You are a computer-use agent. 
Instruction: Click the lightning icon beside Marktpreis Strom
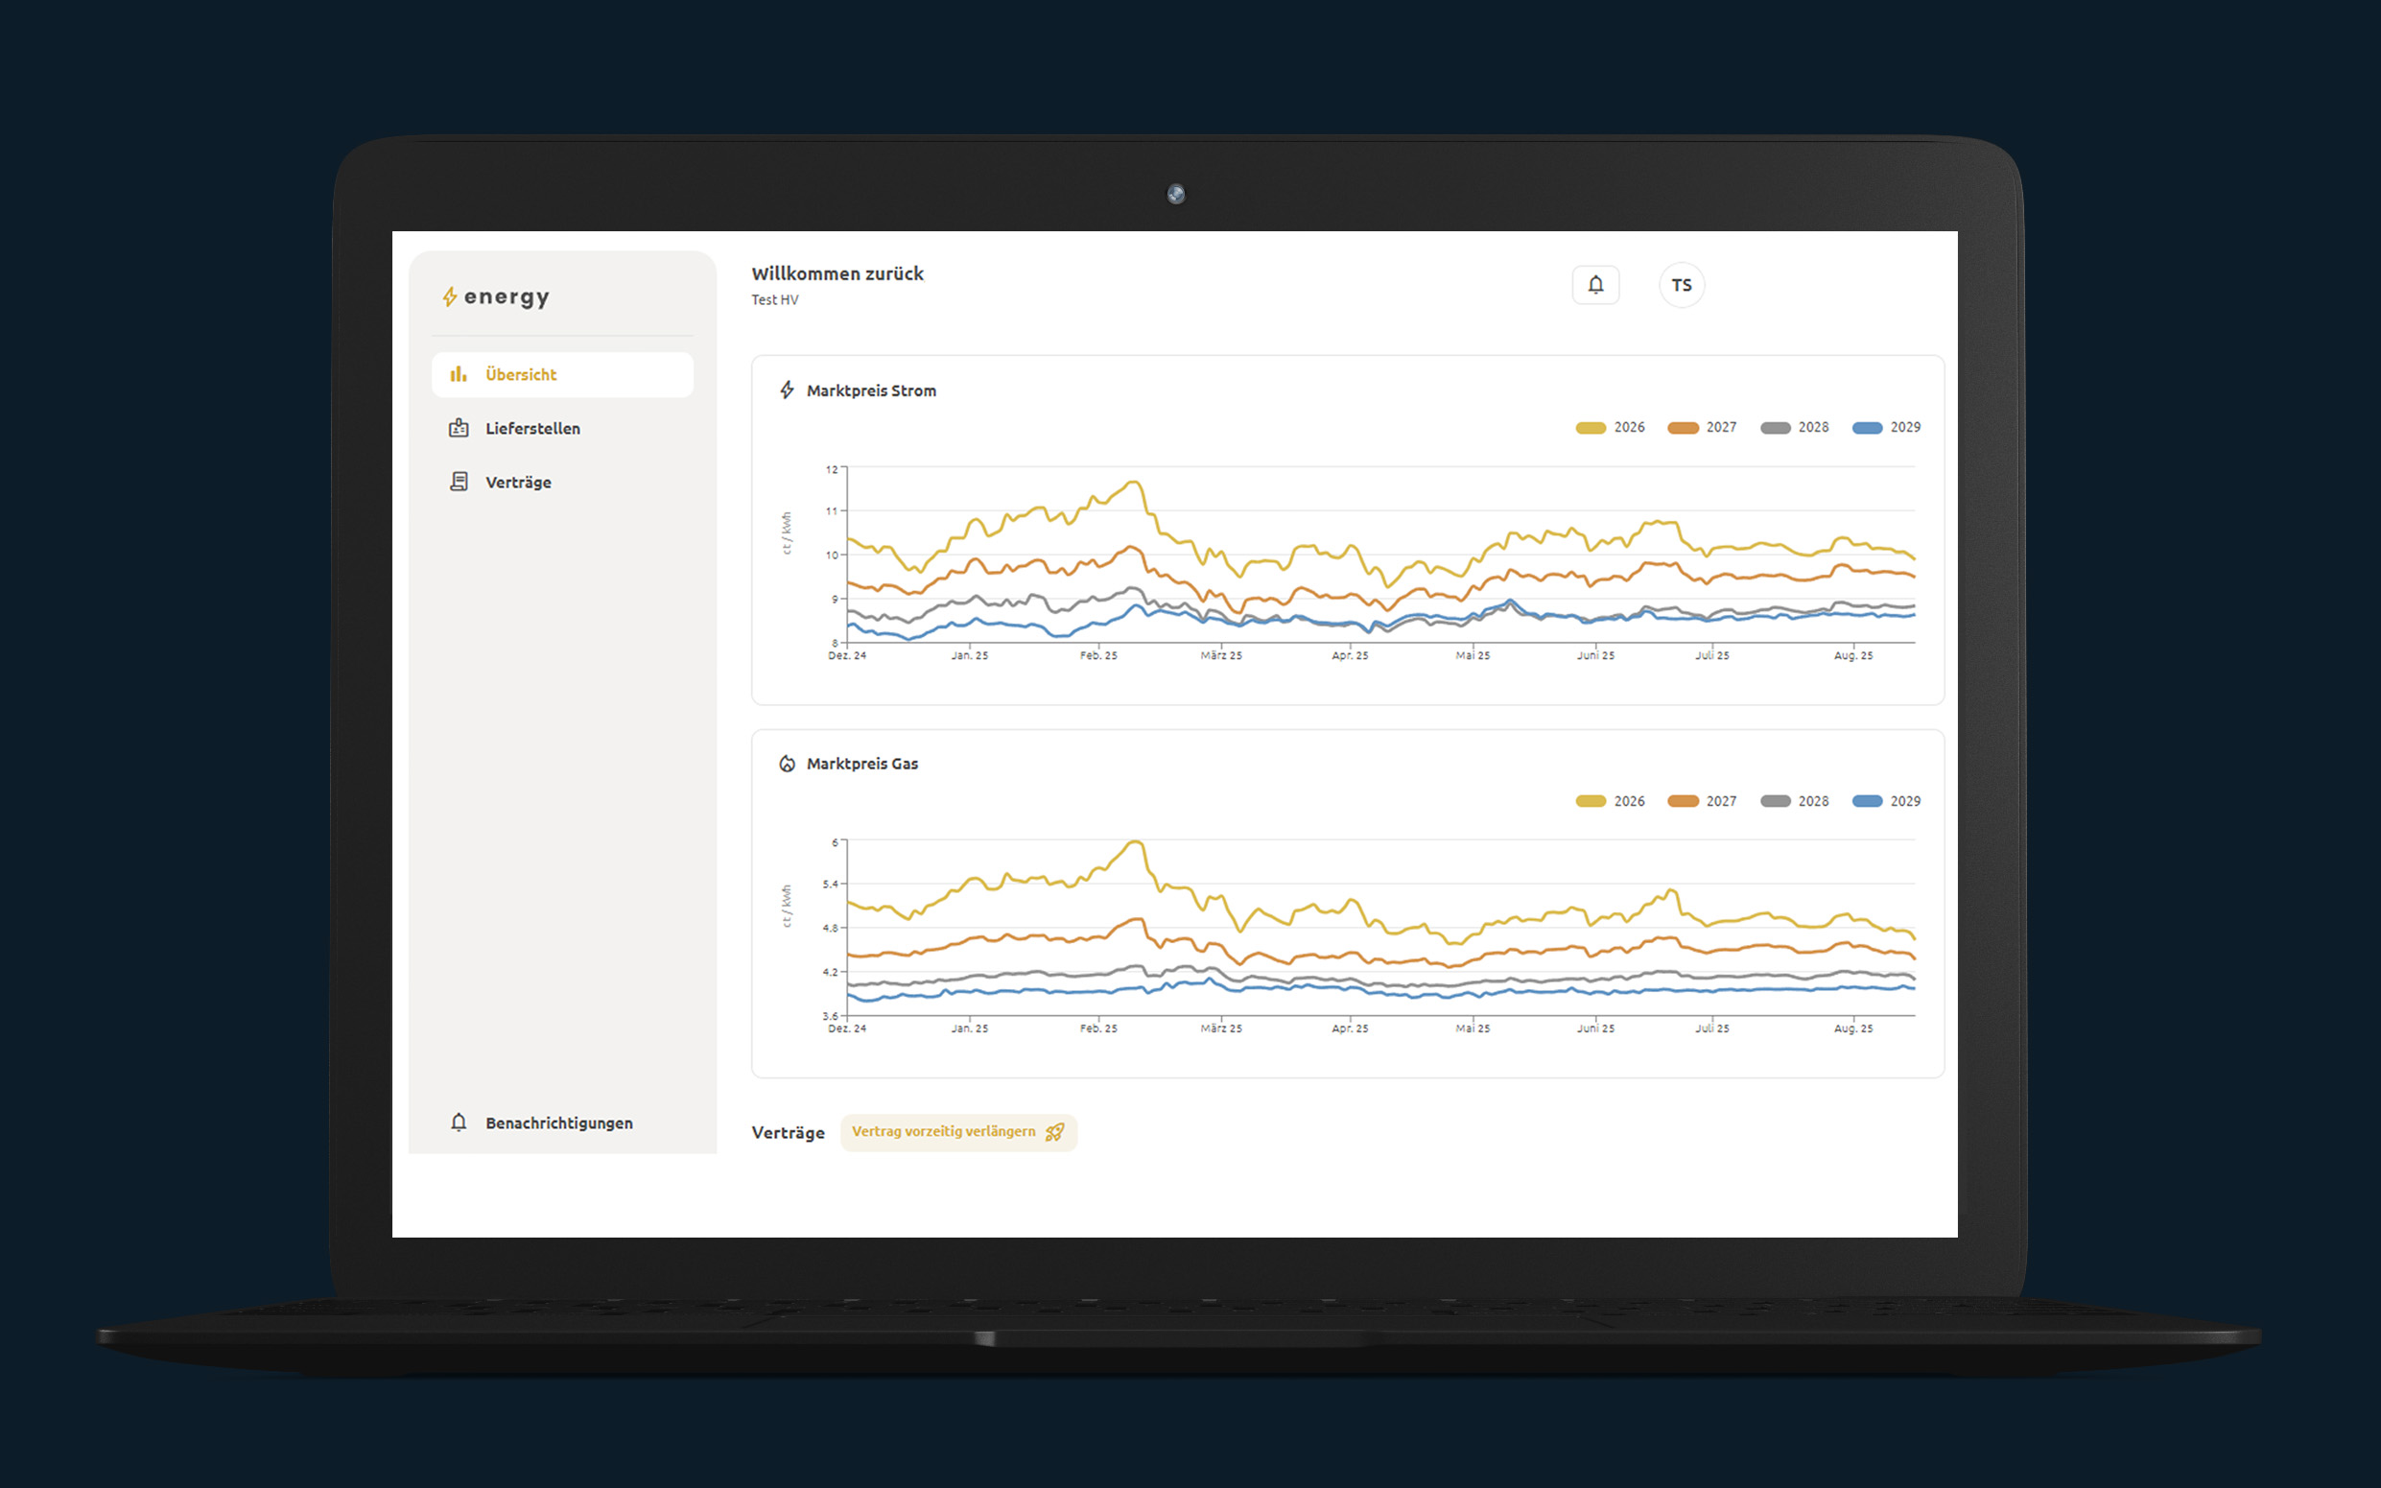point(787,390)
